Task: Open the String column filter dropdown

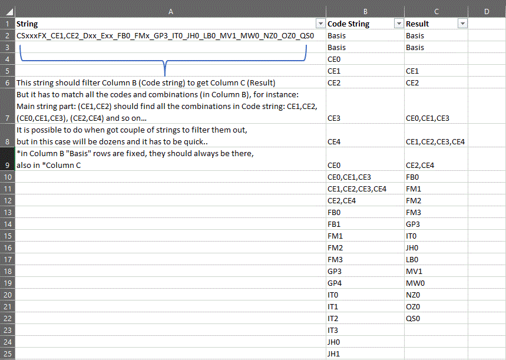Action: click(320, 24)
